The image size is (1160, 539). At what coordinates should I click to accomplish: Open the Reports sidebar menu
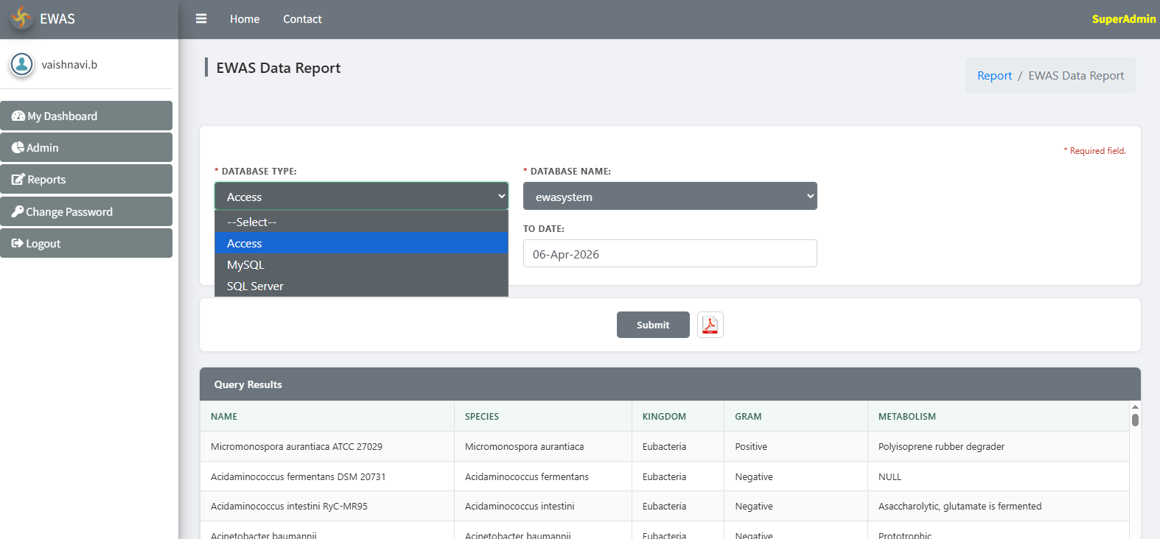click(x=86, y=180)
